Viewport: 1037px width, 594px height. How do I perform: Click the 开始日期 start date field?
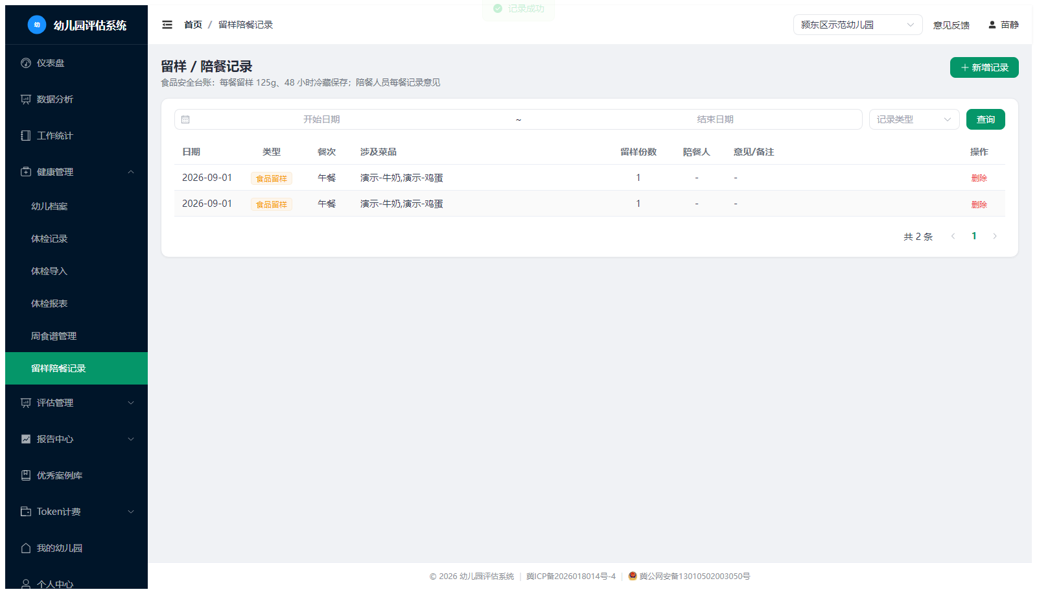coord(321,119)
